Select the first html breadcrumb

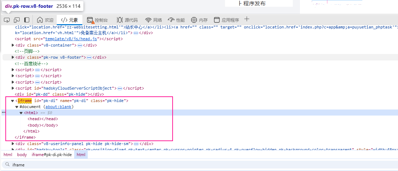click(x=8, y=155)
